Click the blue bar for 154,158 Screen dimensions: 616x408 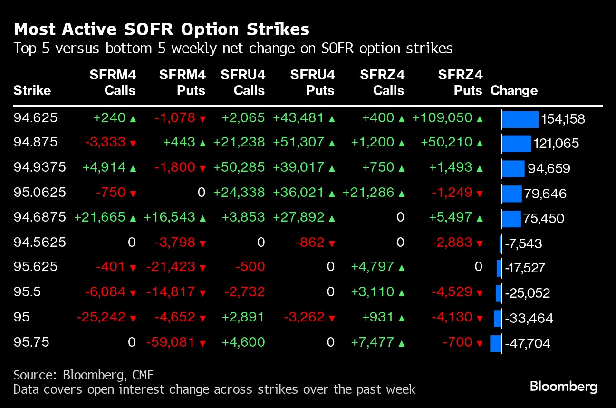[520, 119]
